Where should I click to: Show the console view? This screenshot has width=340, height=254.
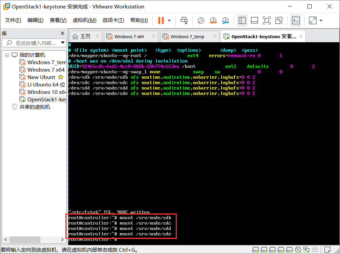coord(296,21)
